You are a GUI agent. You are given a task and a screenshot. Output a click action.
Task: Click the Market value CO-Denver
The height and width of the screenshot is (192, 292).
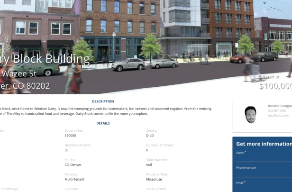[73, 165]
